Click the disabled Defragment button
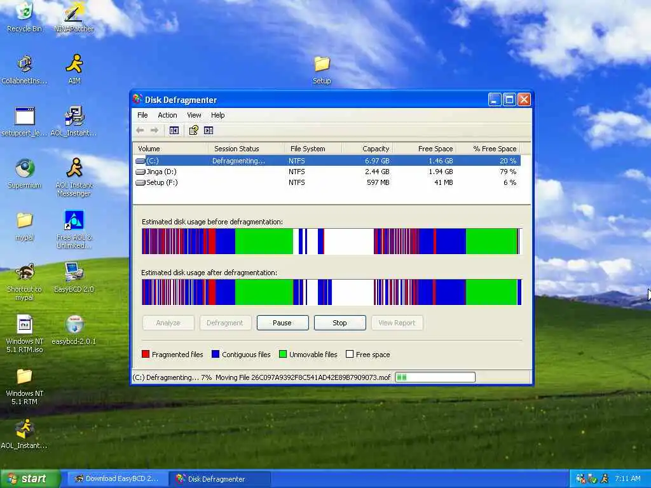Screen dimensions: 651x488 tap(225, 323)
